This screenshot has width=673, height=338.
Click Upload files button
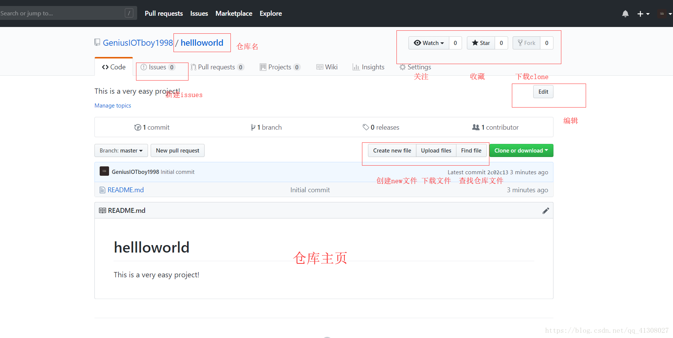[x=436, y=151]
